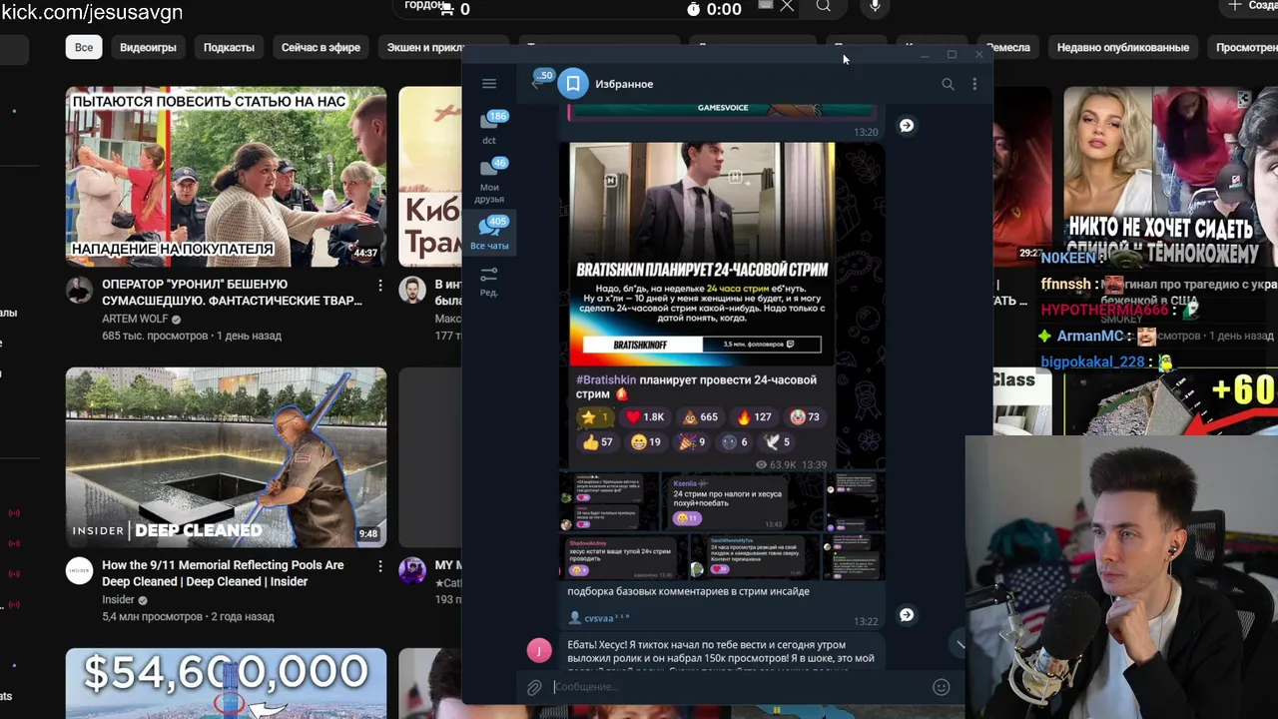This screenshot has width=1278, height=719.
Task: Click the #Bratishkin hashtag link
Action: tap(606, 379)
